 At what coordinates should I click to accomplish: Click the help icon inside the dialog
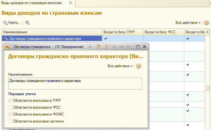[138, 66]
